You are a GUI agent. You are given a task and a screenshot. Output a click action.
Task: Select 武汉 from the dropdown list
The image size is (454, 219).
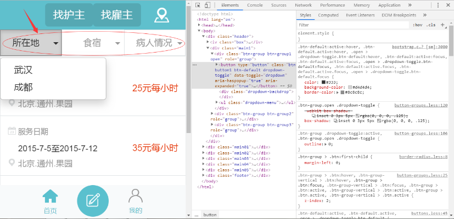[23, 70]
